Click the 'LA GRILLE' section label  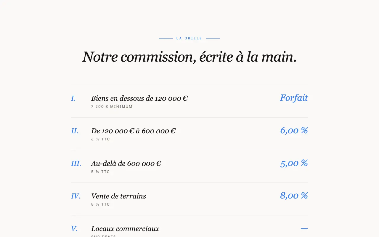[x=189, y=38]
